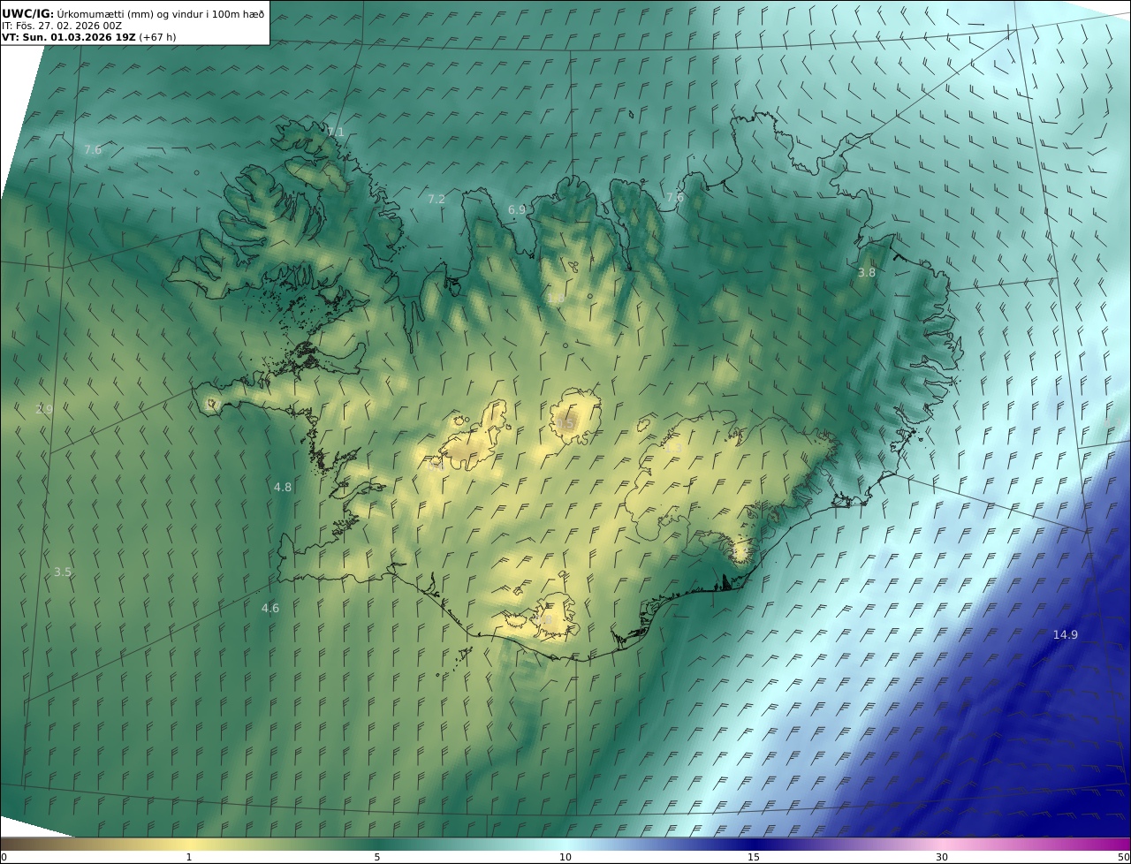This screenshot has height=864, width=1131.
Task: Click the forecast offset "(+67 h)" in the header
Action: click(158, 37)
